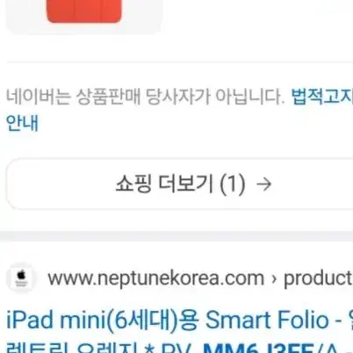
Task: Click the right arrow in 쇼핑 더보기
Action: (263, 184)
